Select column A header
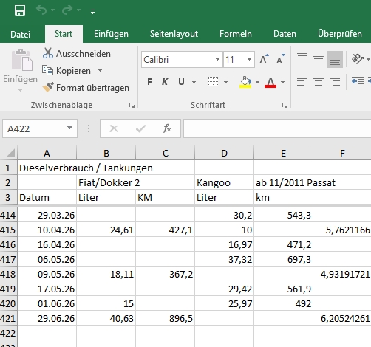Viewport: 371px width, 347px height. coord(47,153)
